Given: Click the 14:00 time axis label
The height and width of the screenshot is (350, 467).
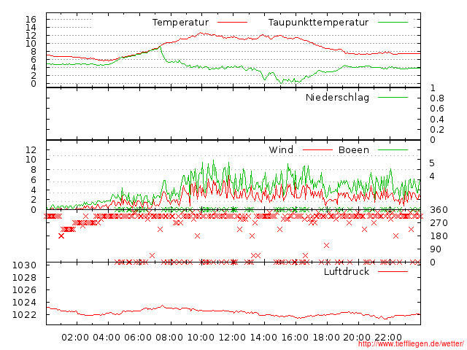Looking at the screenshot, I should point(263,338).
